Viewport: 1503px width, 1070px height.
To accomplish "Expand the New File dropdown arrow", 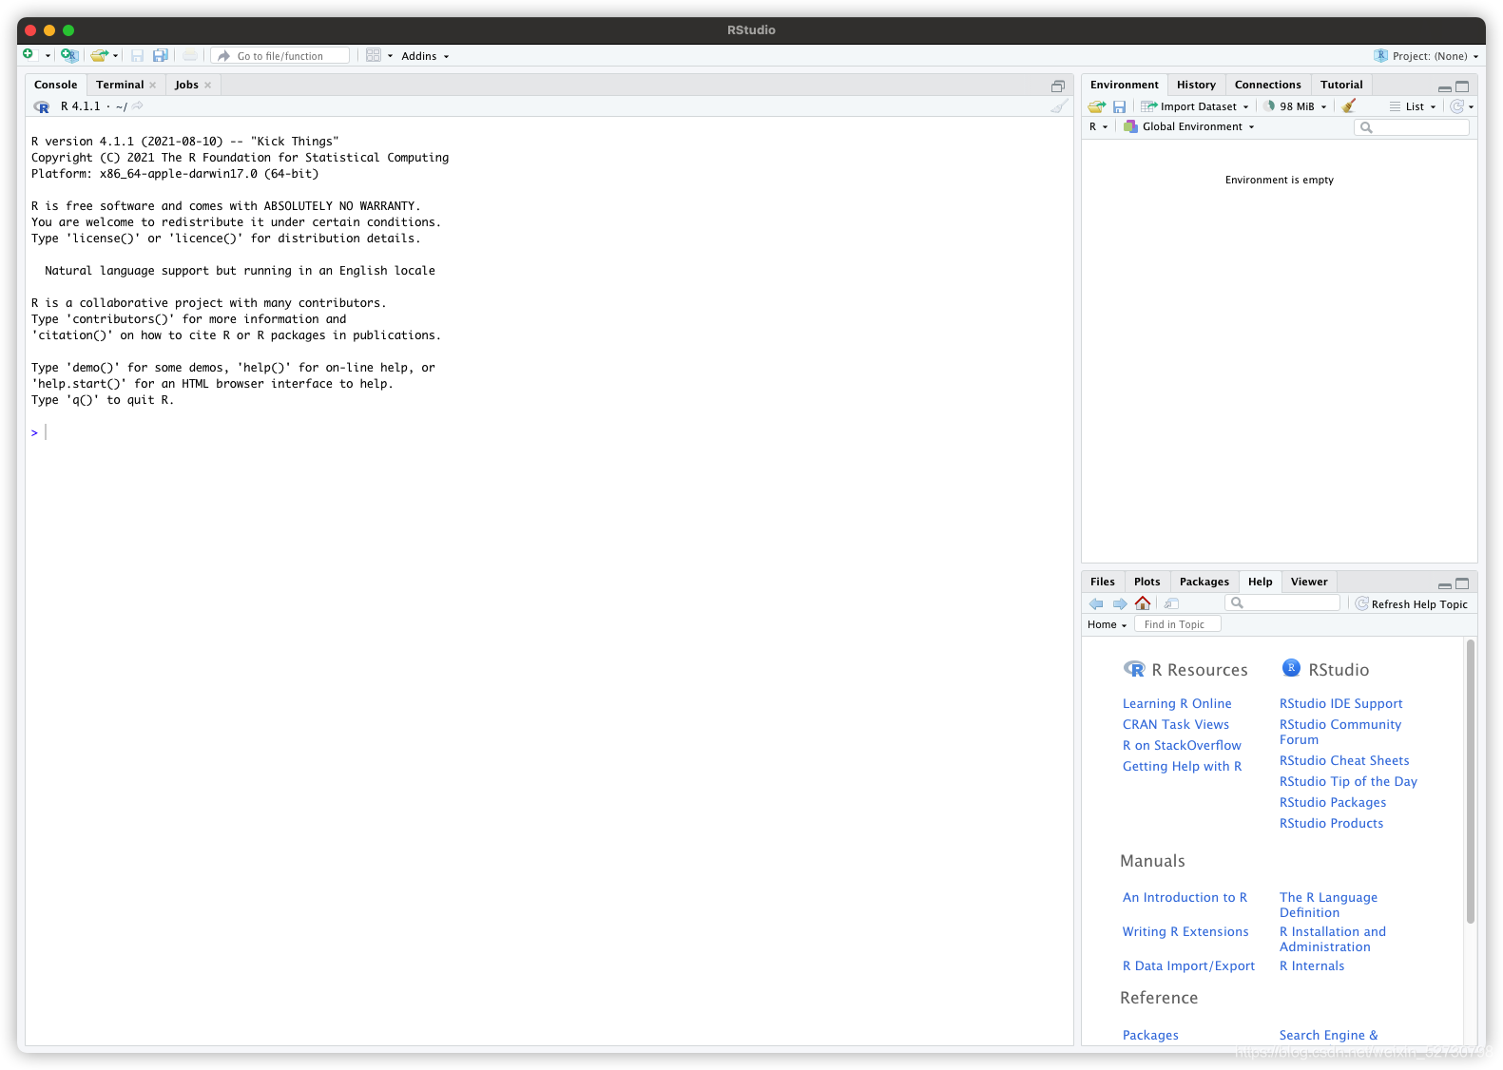I will [48, 56].
